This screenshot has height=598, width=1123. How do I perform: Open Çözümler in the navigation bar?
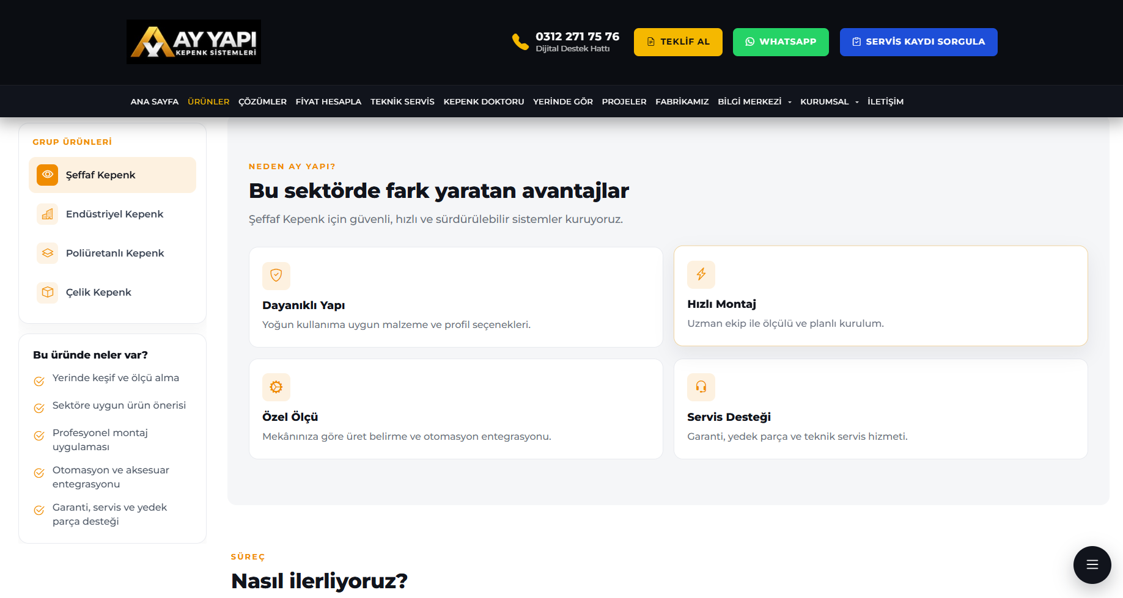[x=262, y=101]
